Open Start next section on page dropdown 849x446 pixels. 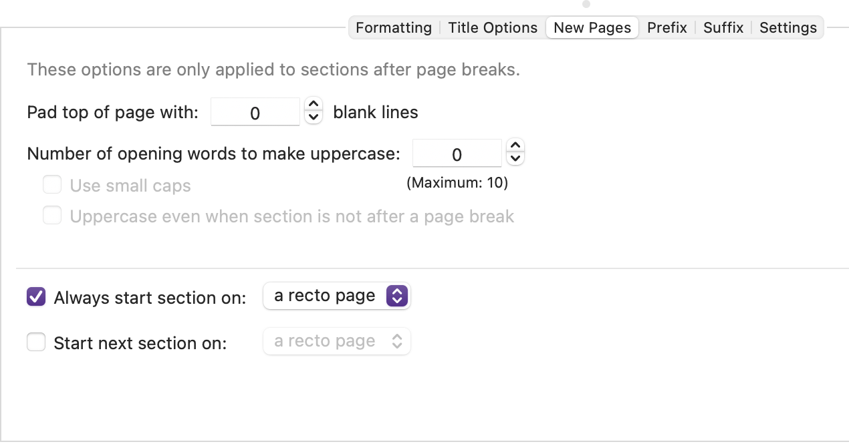(x=337, y=341)
